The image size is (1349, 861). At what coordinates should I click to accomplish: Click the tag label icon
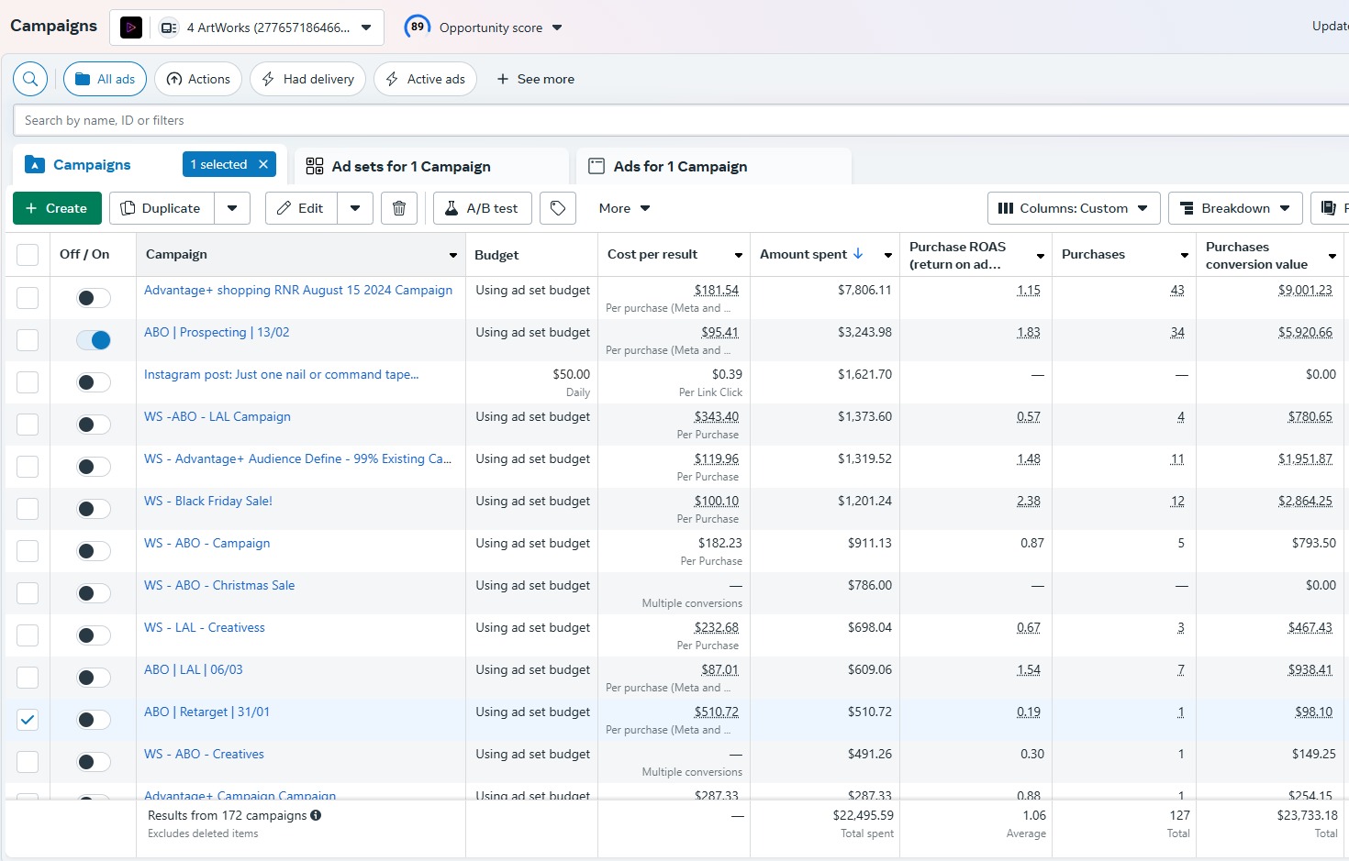tap(558, 208)
